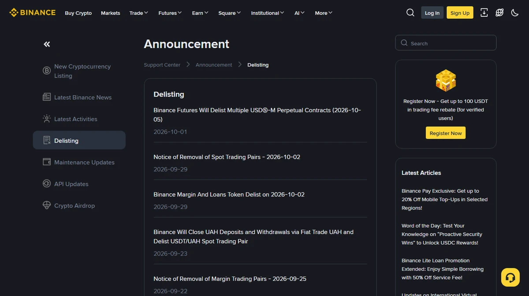
Task: Click the date 2026-09-22
Action: 170,291
